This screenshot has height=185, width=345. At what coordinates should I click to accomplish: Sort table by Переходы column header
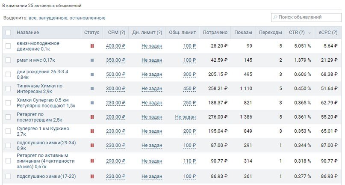point(270,33)
